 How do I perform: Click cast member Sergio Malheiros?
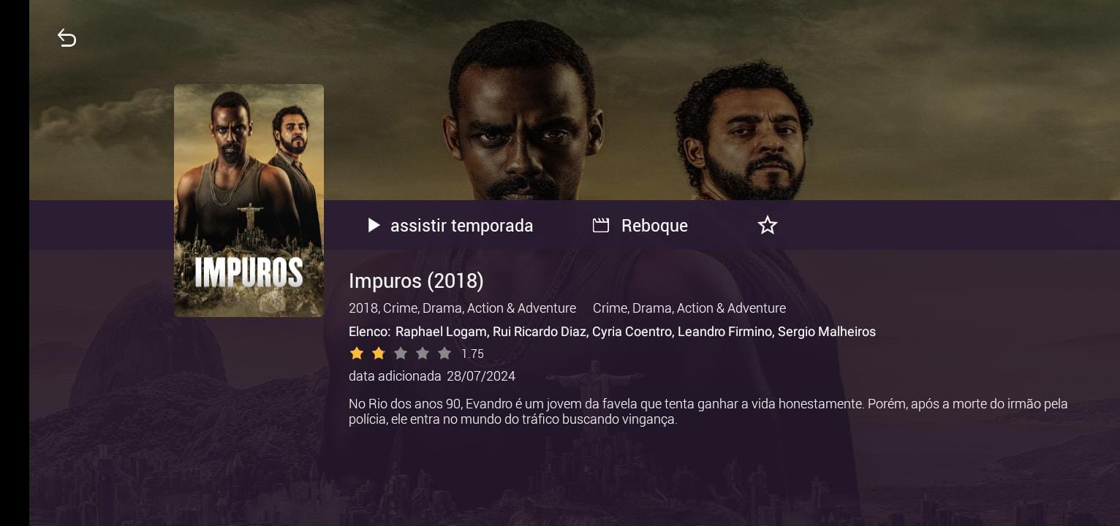tap(826, 332)
